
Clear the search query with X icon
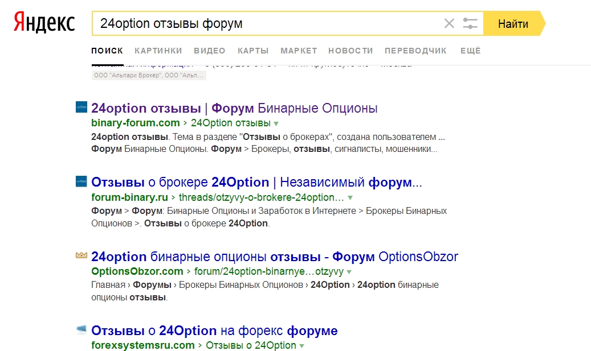449,23
